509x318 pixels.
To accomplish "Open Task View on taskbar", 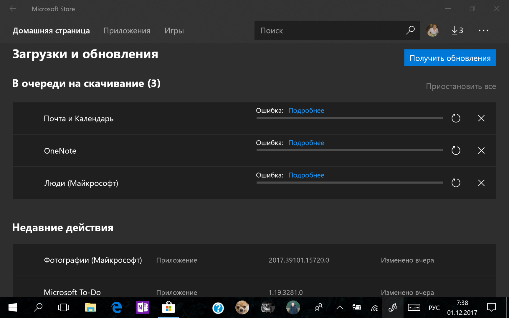I will pos(64,308).
